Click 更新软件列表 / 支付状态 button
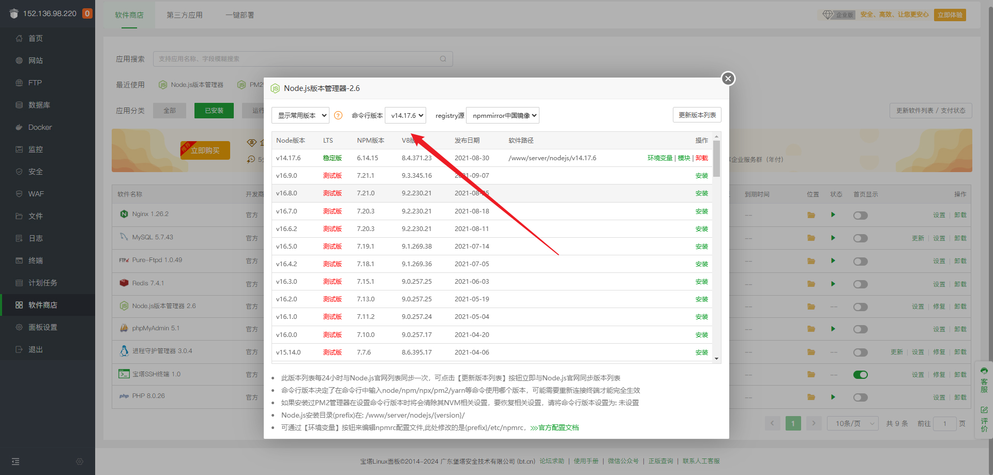 point(931,111)
